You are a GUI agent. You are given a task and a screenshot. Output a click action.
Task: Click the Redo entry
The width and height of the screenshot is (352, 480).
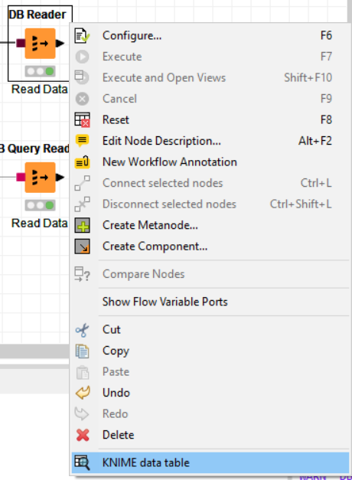point(210,414)
